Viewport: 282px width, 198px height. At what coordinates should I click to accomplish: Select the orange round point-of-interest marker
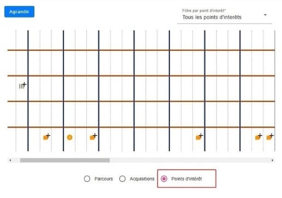tap(69, 137)
